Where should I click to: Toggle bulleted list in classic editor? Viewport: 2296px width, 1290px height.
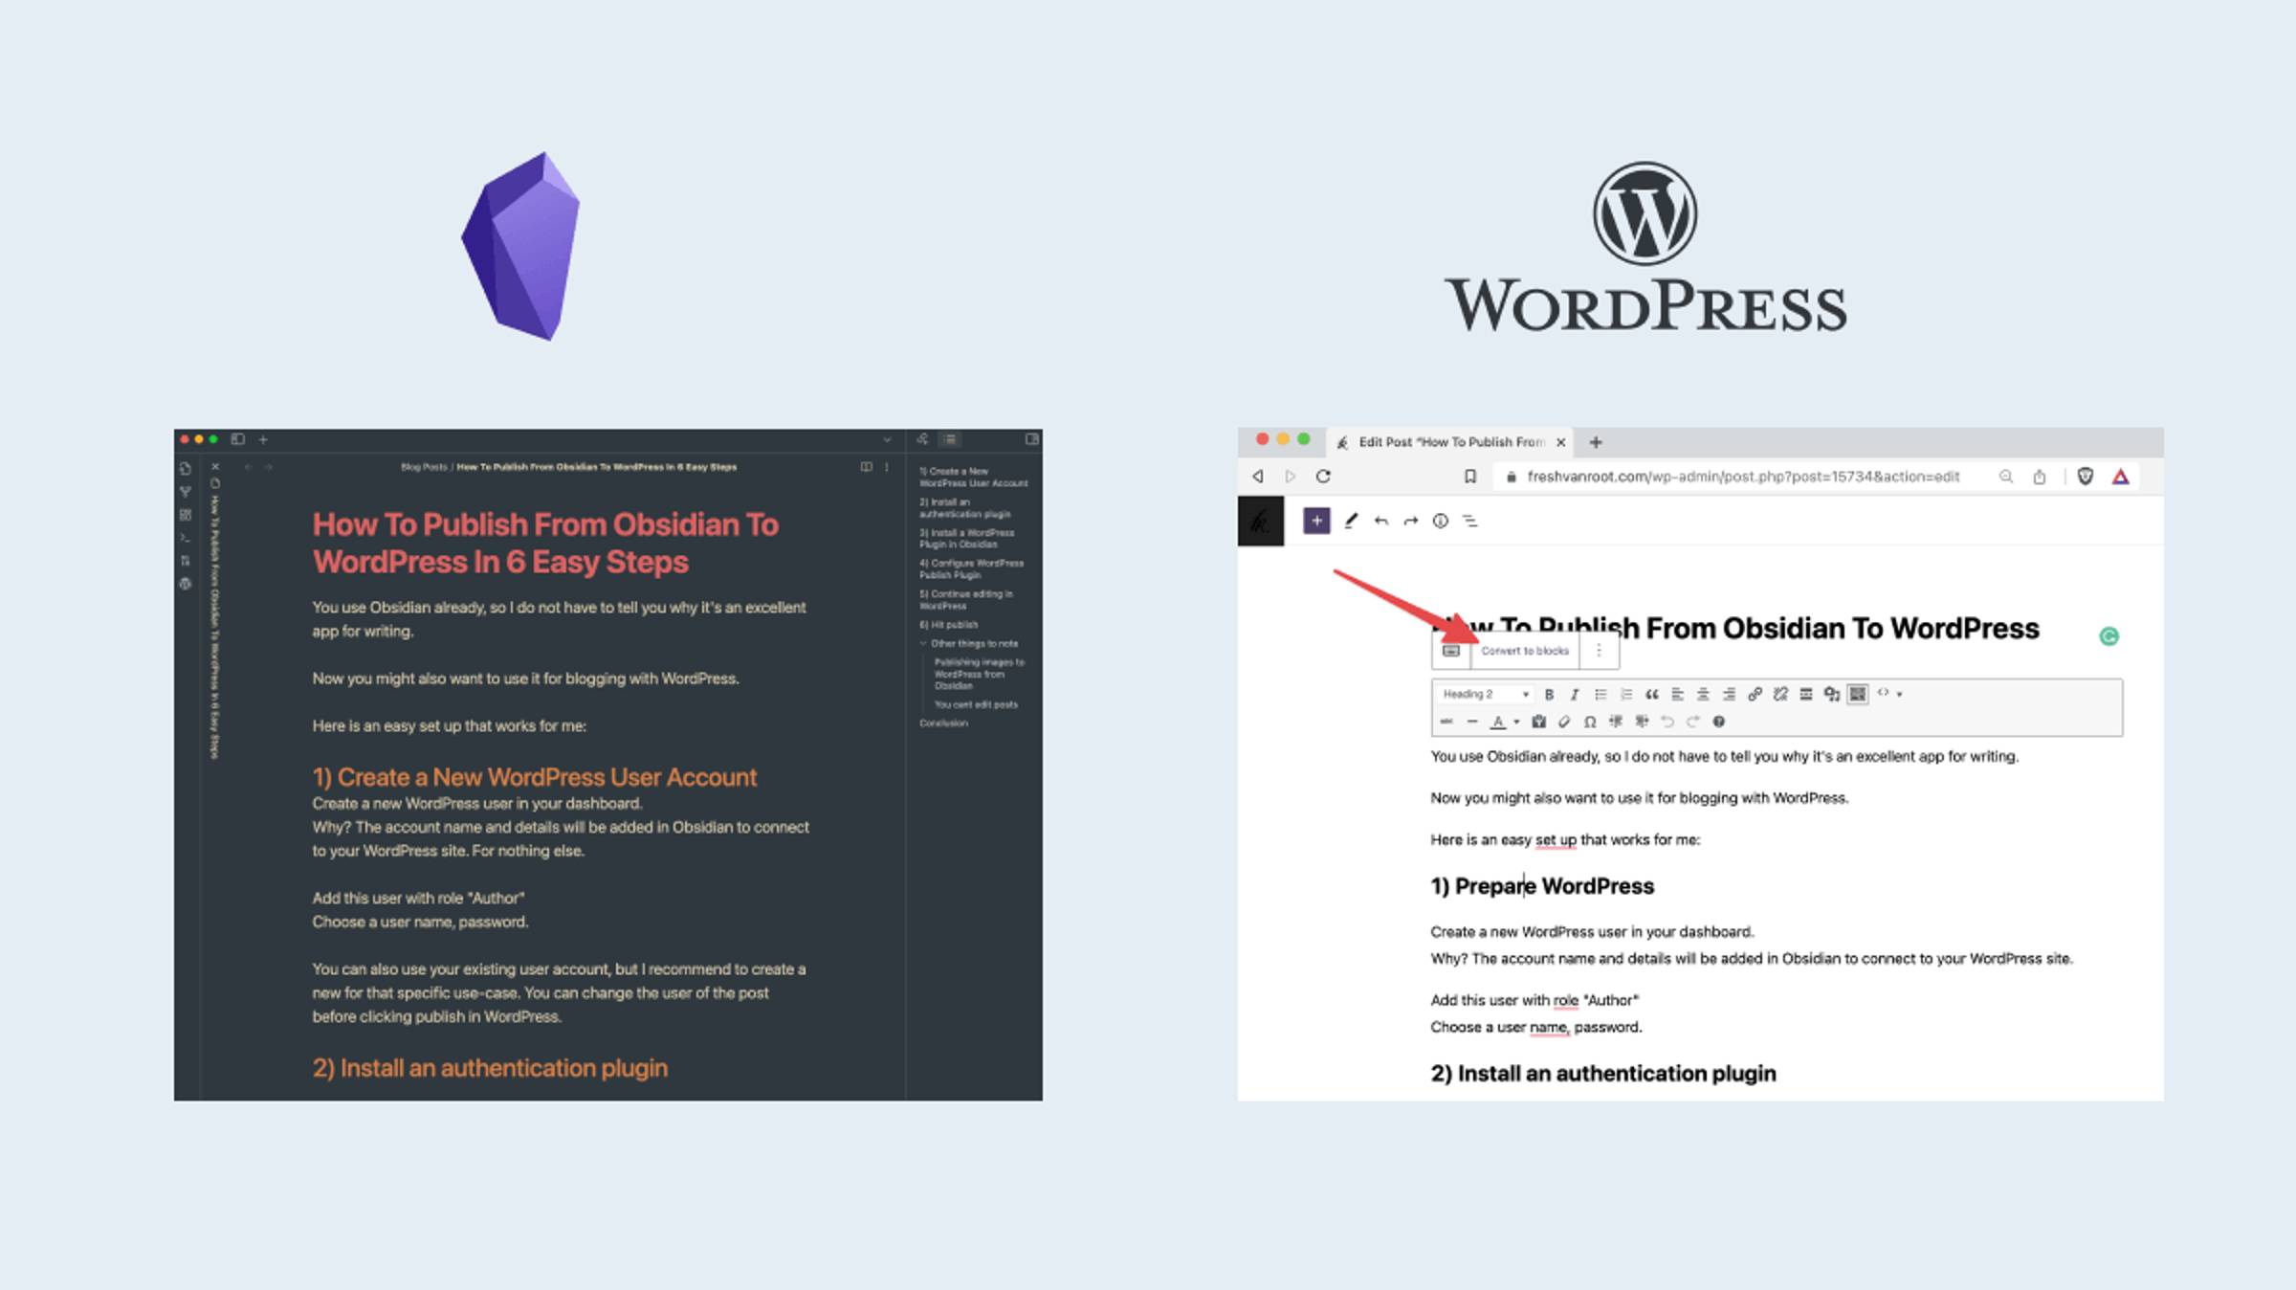coord(1601,695)
